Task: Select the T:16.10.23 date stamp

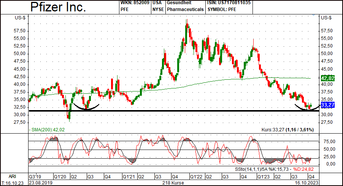Action: pyautogui.click(x=13, y=183)
